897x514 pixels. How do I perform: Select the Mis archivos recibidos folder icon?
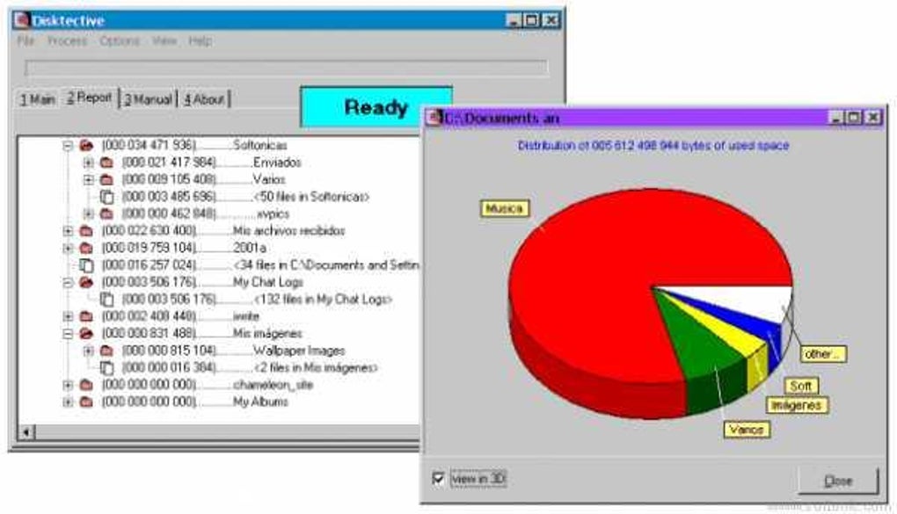pos(86,231)
